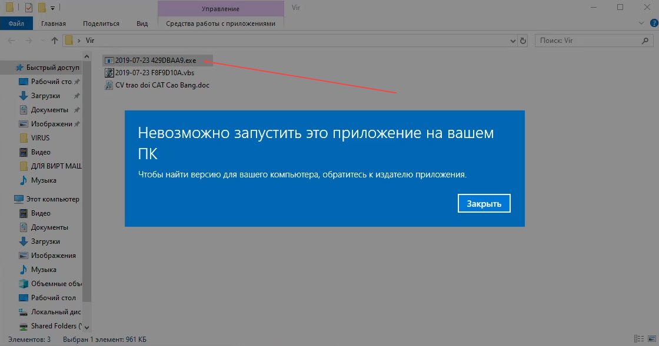The image size is (659, 346).
Task: Click the ribbon expand chevron
Action: (641, 23)
